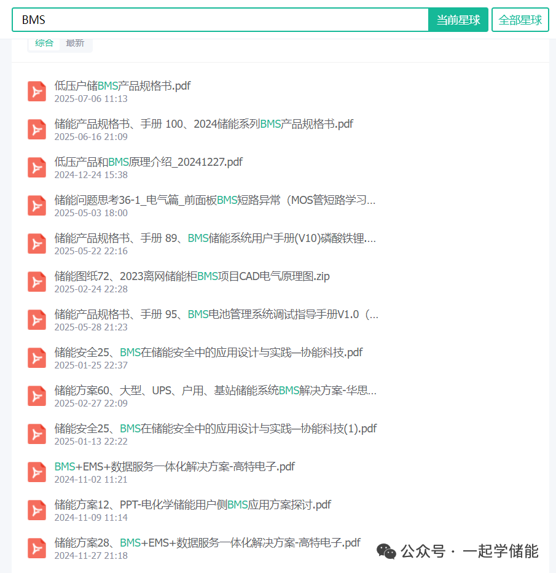Click the date 2024-12-24 15:38
556x573 pixels.
click(91, 174)
